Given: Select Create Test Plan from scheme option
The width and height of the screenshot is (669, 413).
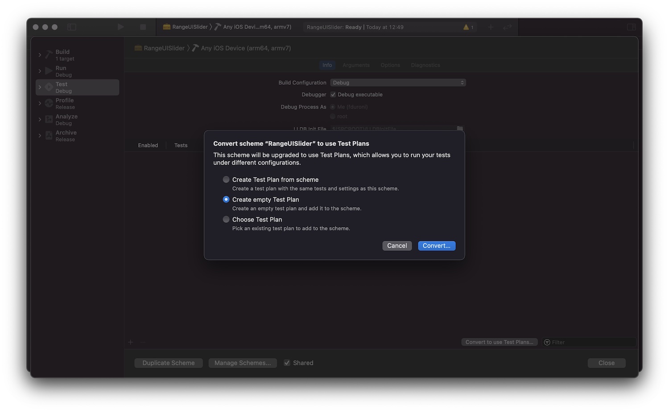Looking at the screenshot, I should pos(226,180).
